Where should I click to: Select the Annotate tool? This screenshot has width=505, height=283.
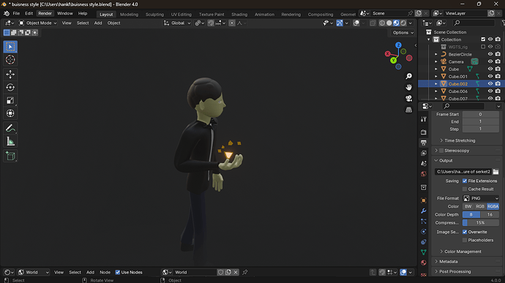10,128
